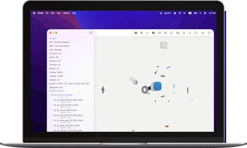Toggle visibility of crank_gear_123_783_0_Parts

click(55, 121)
